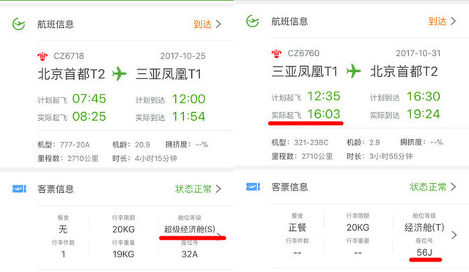This screenshot has height=272, width=469.
Task: Expand the 到达 chevron on the left card
Action: 218,24
